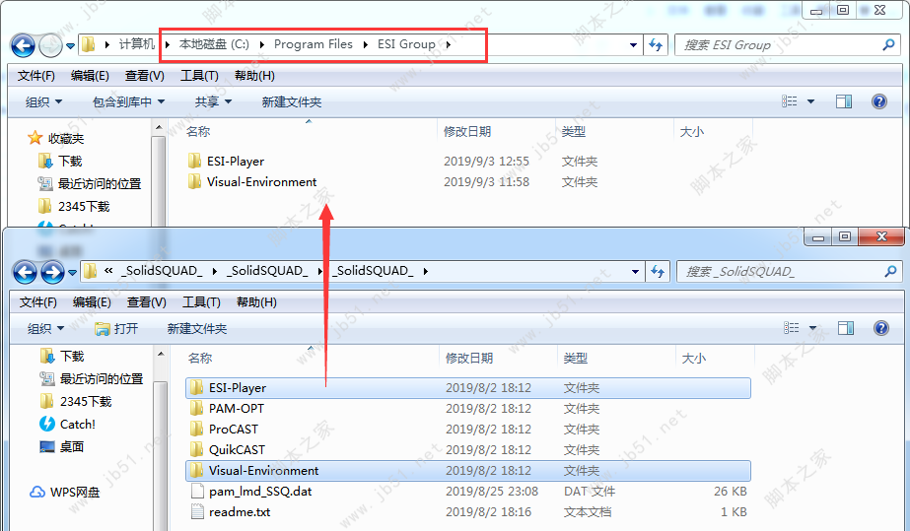Select Visual-Environment folder icon in ESI Group window
Viewport: 910px width, 531px height.
point(194,181)
